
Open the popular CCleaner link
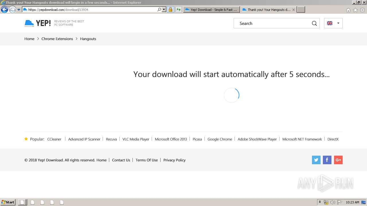click(54, 139)
